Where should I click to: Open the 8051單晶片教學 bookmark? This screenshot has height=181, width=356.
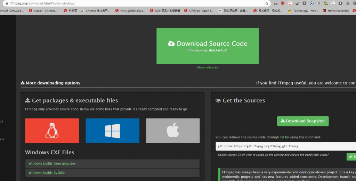click(x=165, y=11)
